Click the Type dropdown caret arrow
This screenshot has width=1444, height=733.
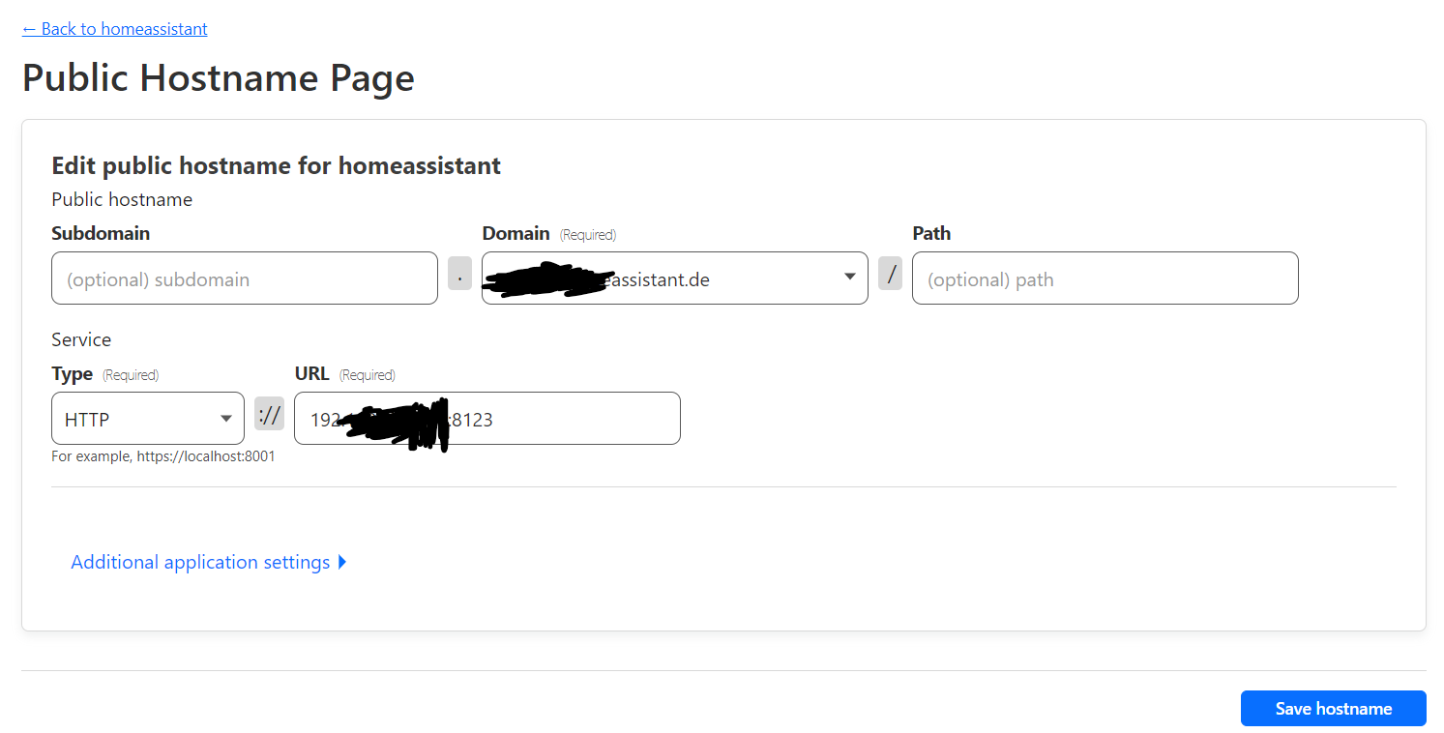226,419
